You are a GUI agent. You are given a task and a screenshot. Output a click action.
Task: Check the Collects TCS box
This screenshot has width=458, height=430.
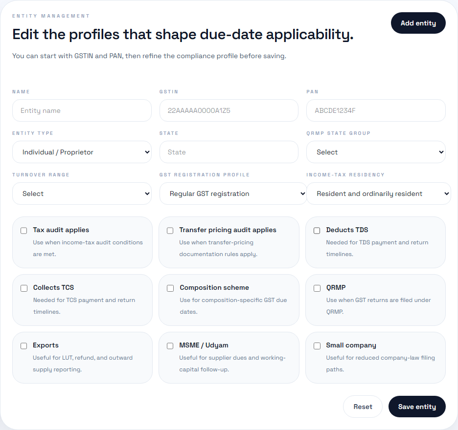[x=23, y=288]
